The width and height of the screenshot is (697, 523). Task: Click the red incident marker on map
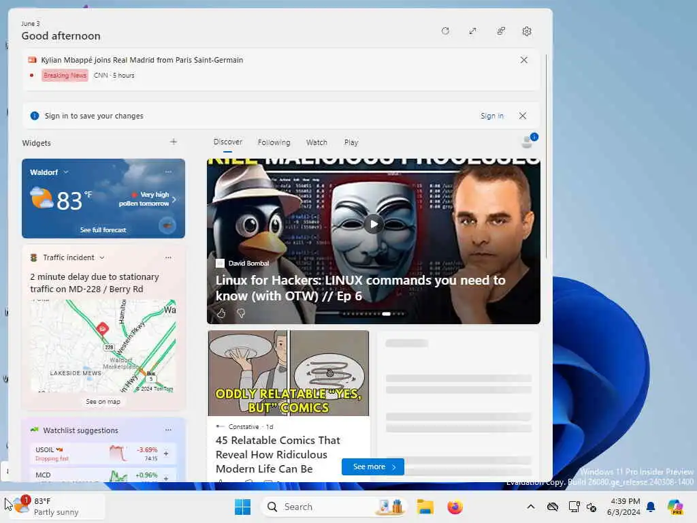[x=103, y=329]
